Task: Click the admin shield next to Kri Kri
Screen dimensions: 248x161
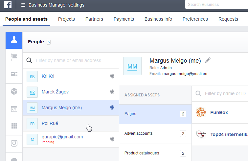Action: point(112,76)
